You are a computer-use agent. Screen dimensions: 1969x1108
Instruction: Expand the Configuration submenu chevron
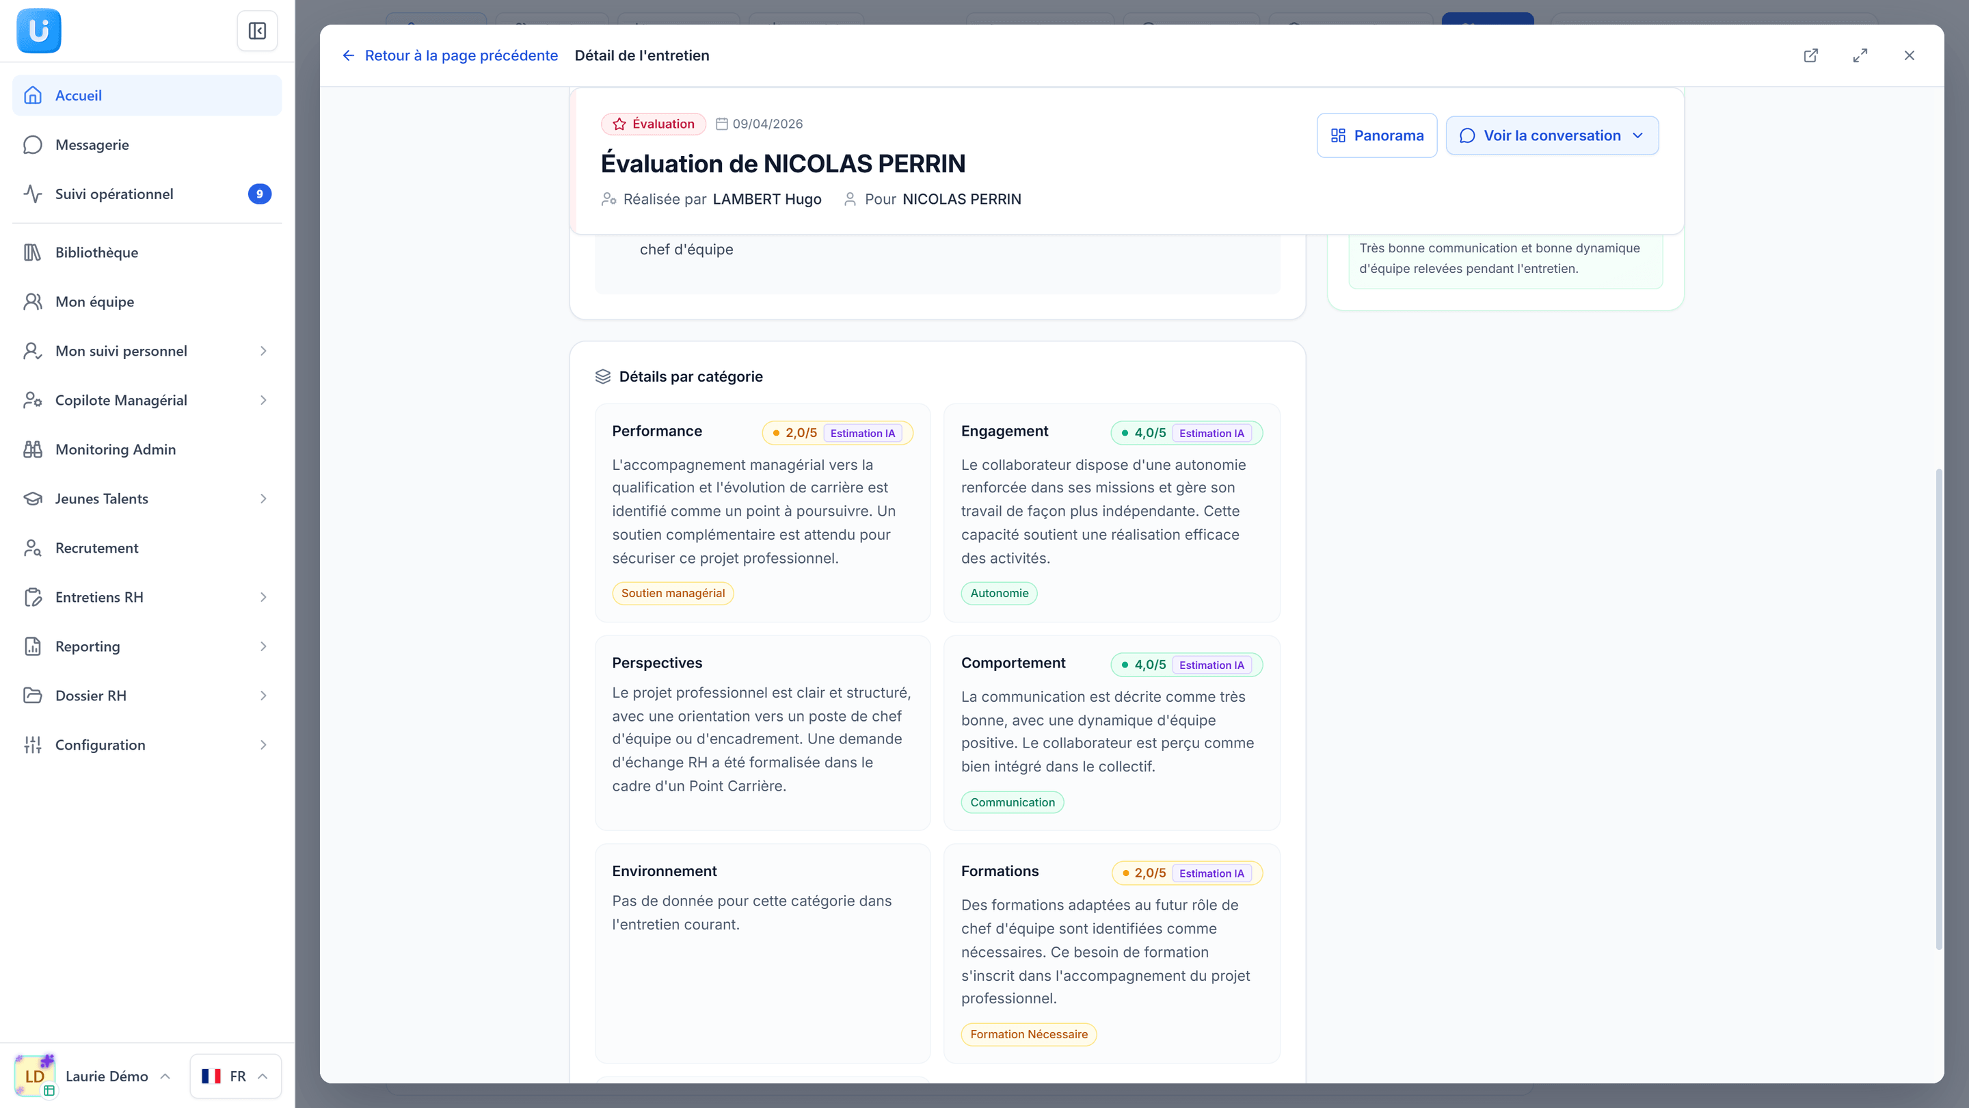263,745
